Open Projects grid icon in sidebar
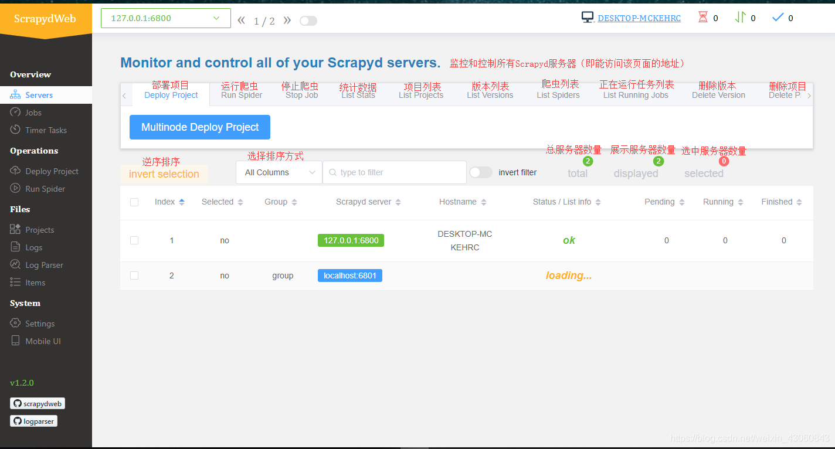Image resolution: width=835 pixels, height=449 pixels. click(15, 229)
